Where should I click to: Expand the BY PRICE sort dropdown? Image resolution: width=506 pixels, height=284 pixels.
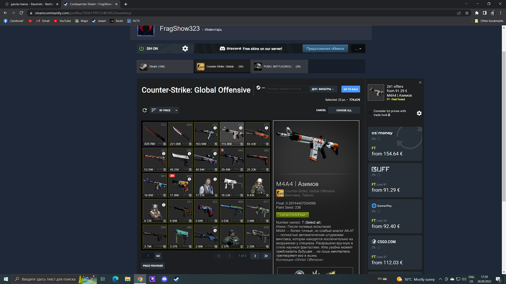[x=164, y=110]
